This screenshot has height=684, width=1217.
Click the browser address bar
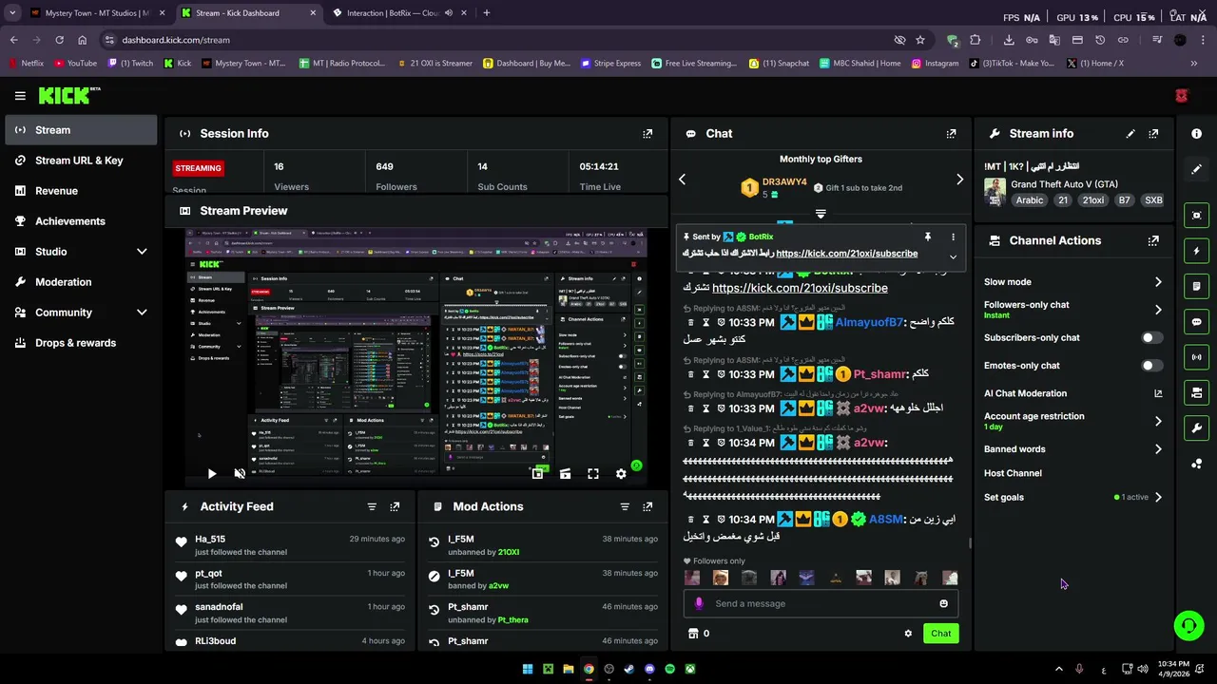[x=494, y=40]
